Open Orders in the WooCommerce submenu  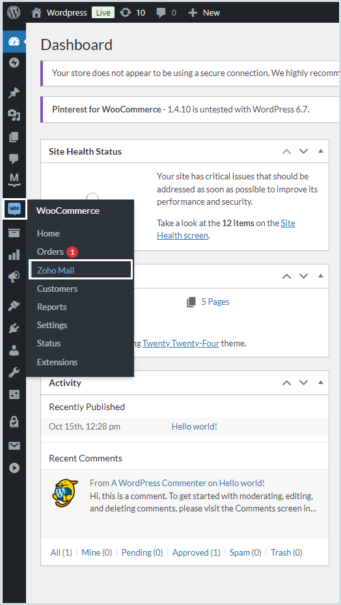(50, 252)
